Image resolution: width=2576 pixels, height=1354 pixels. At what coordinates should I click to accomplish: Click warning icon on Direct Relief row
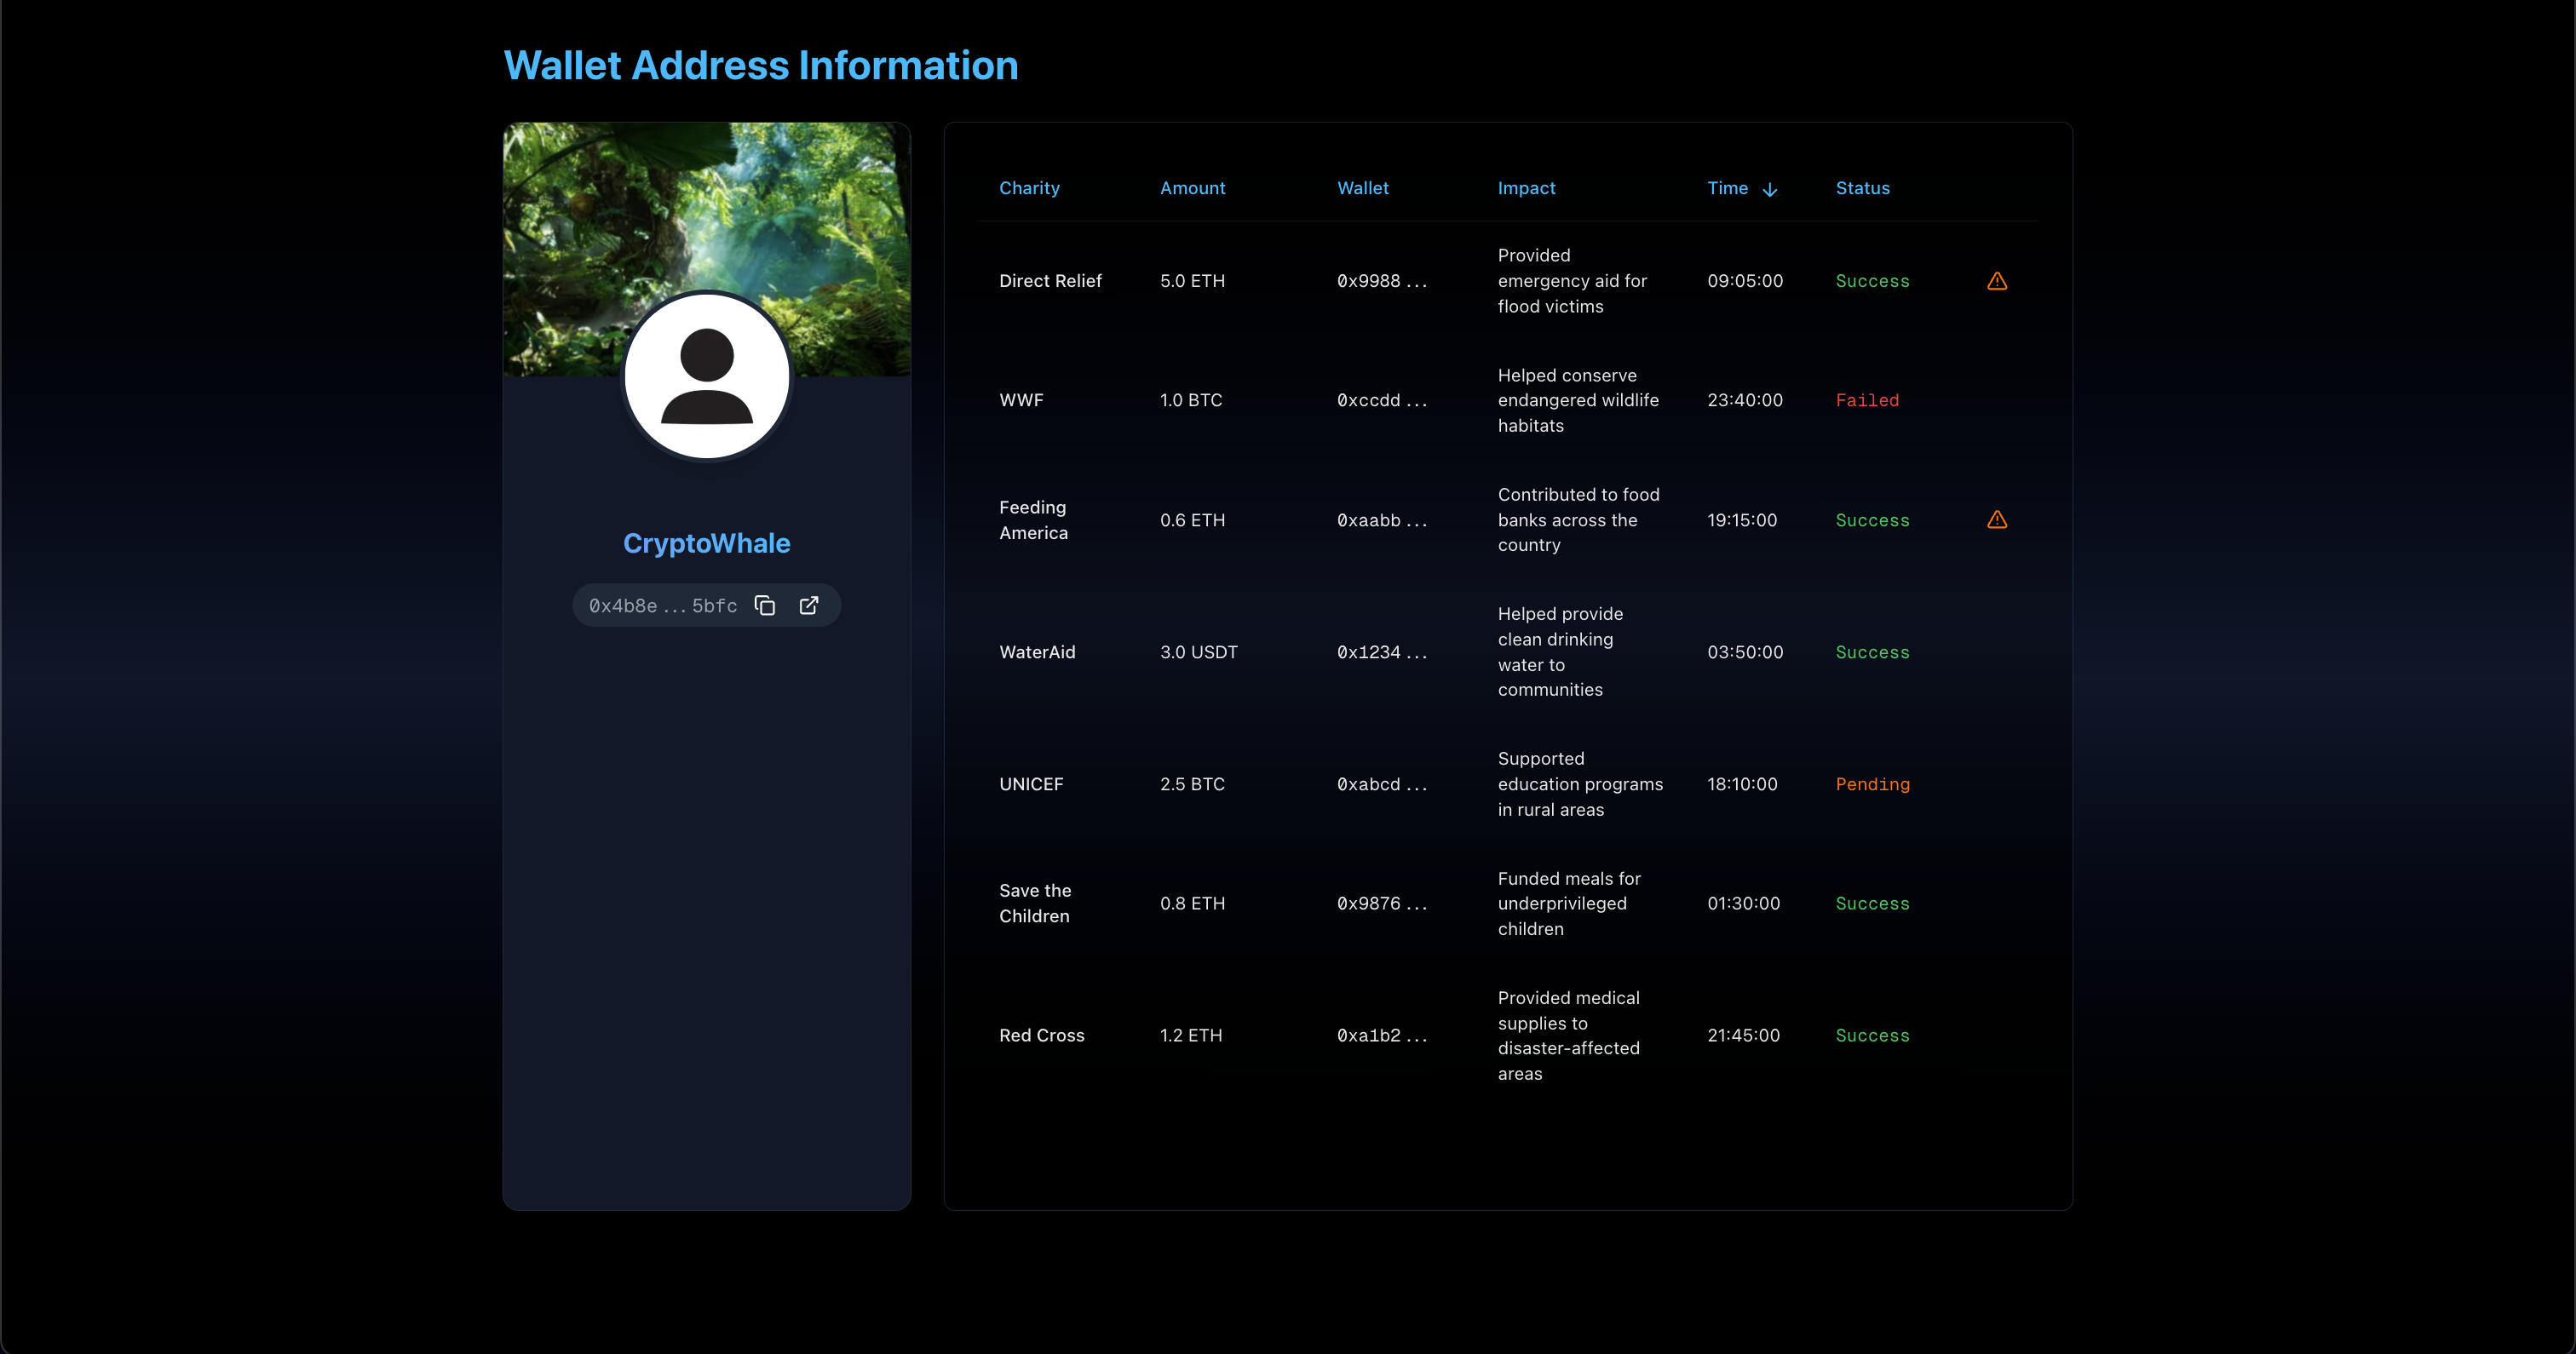click(x=1996, y=281)
